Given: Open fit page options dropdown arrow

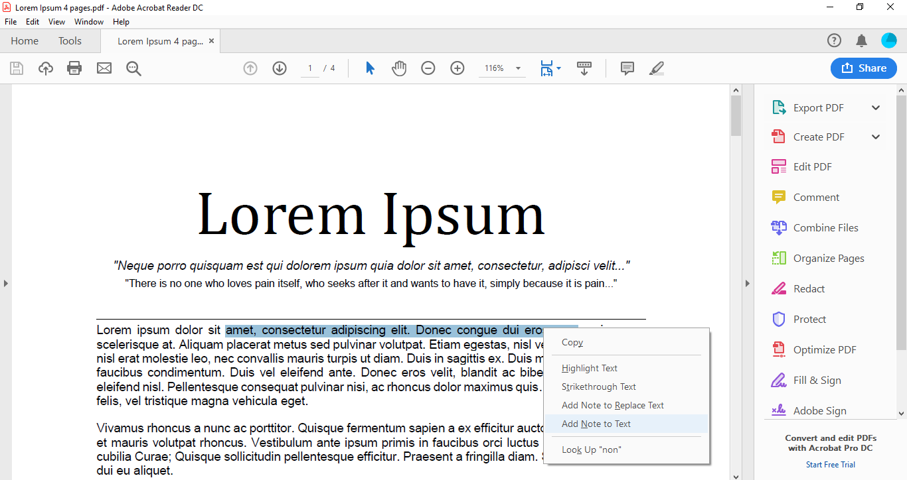Looking at the screenshot, I should tap(558, 68).
